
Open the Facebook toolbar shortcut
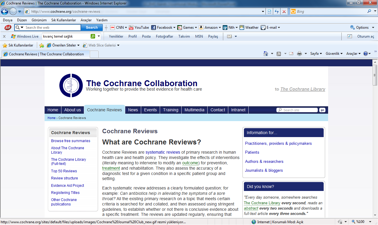[x=163, y=28]
